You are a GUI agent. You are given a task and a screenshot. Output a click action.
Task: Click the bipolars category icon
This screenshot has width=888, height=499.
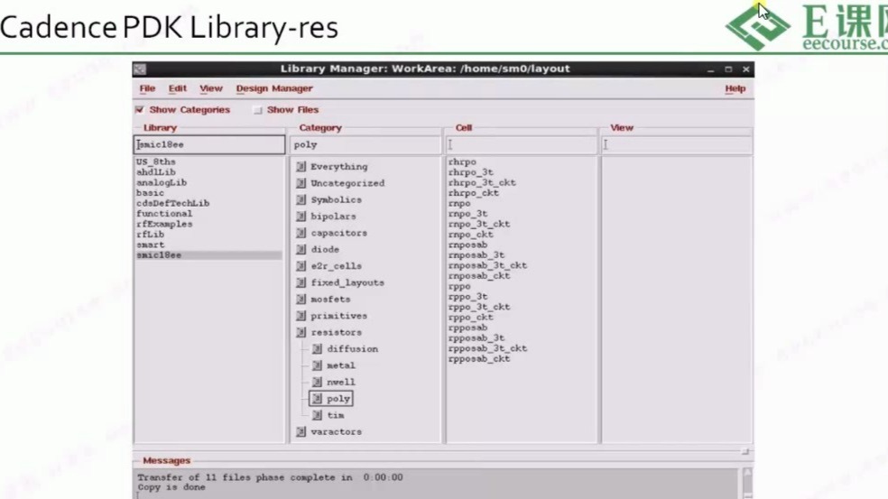click(x=301, y=217)
